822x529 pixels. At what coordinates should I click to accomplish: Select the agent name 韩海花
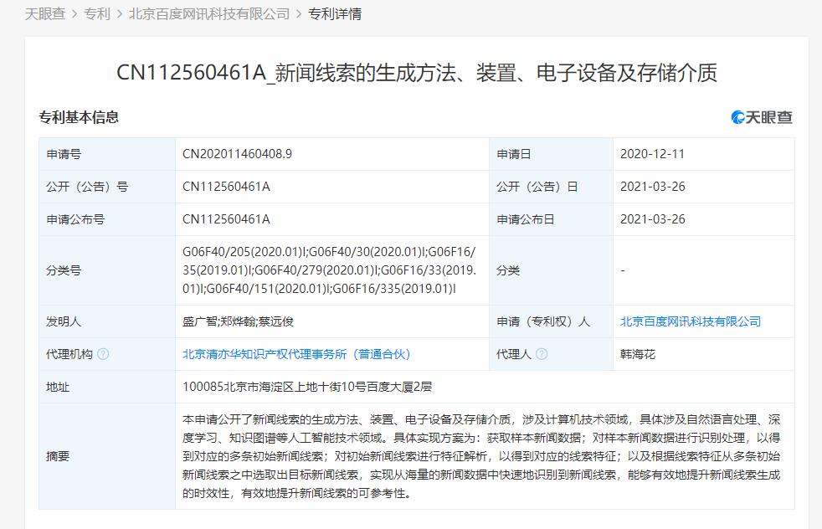click(638, 354)
